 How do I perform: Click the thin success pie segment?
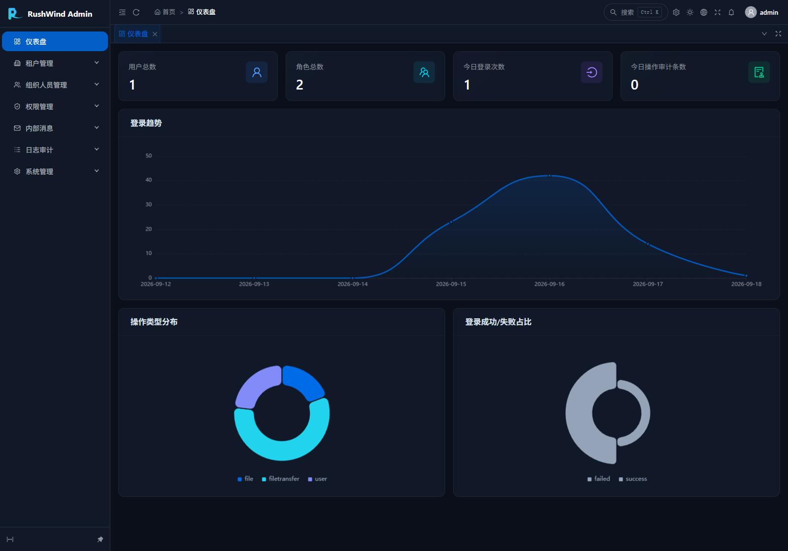[x=645, y=413]
